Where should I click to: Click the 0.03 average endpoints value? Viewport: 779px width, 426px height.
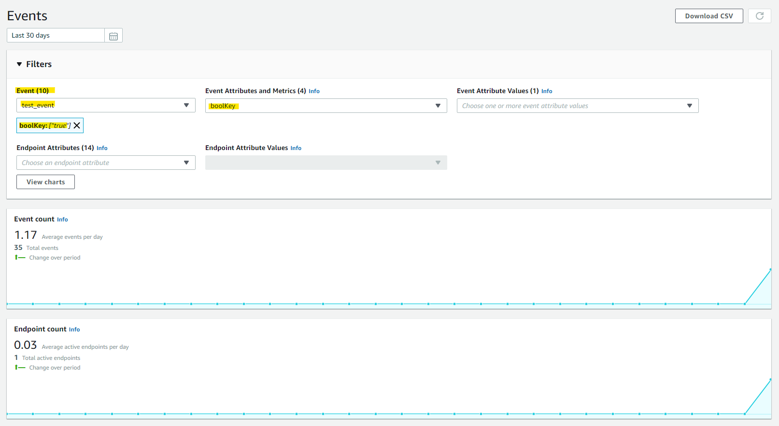point(26,345)
